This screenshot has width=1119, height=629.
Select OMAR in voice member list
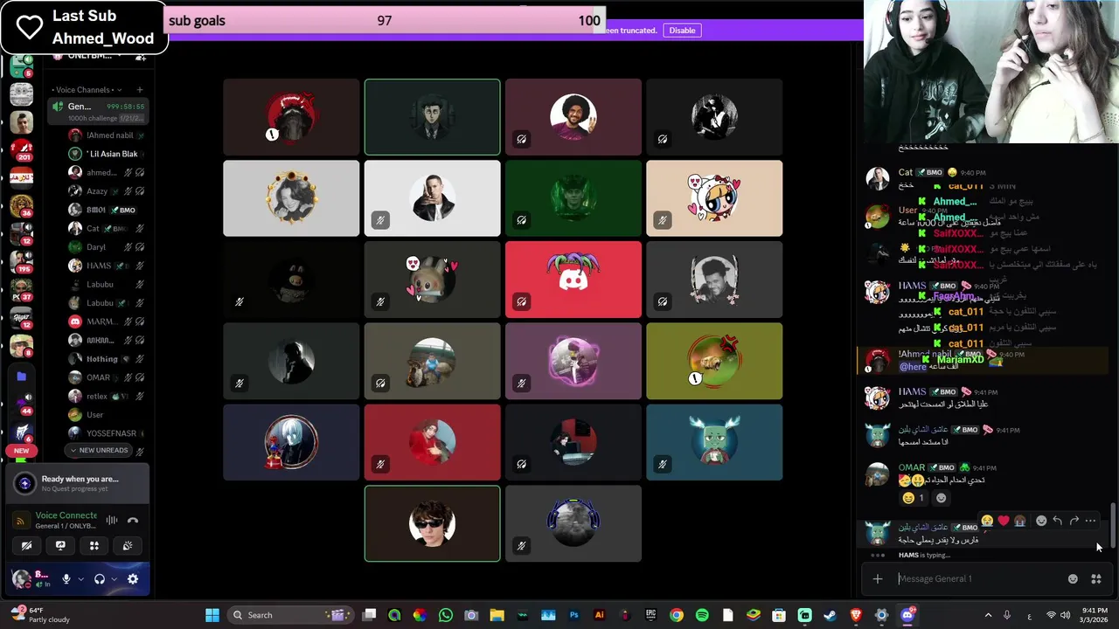[105, 377]
